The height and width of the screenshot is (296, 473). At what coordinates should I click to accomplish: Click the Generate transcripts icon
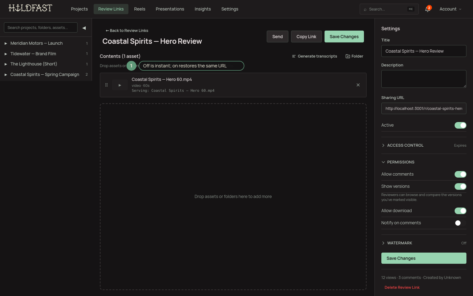tap(294, 56)
